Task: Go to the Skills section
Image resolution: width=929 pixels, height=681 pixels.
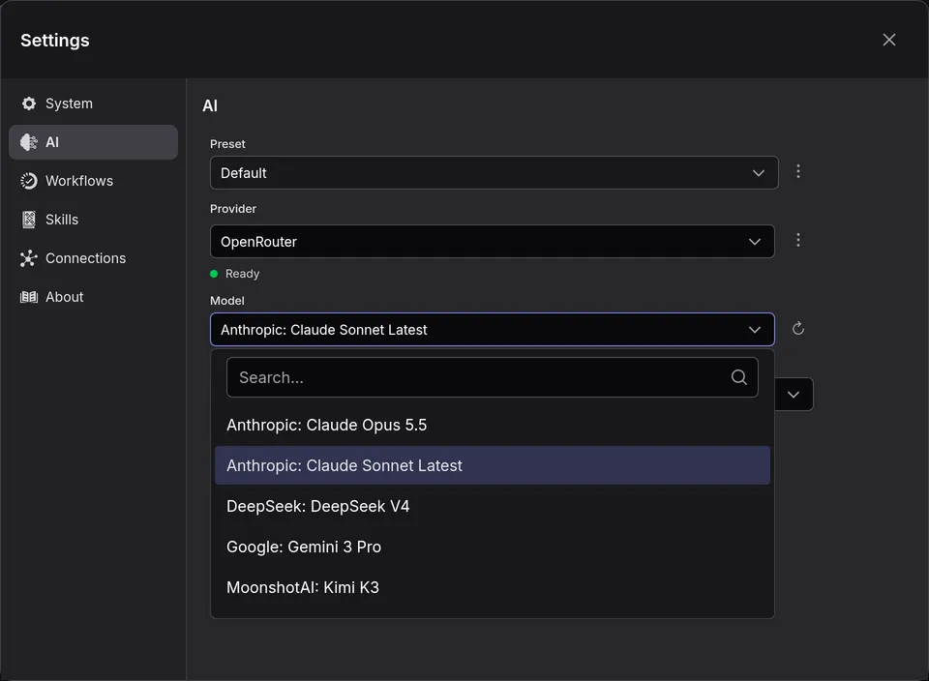Action: tap(93, 220)
